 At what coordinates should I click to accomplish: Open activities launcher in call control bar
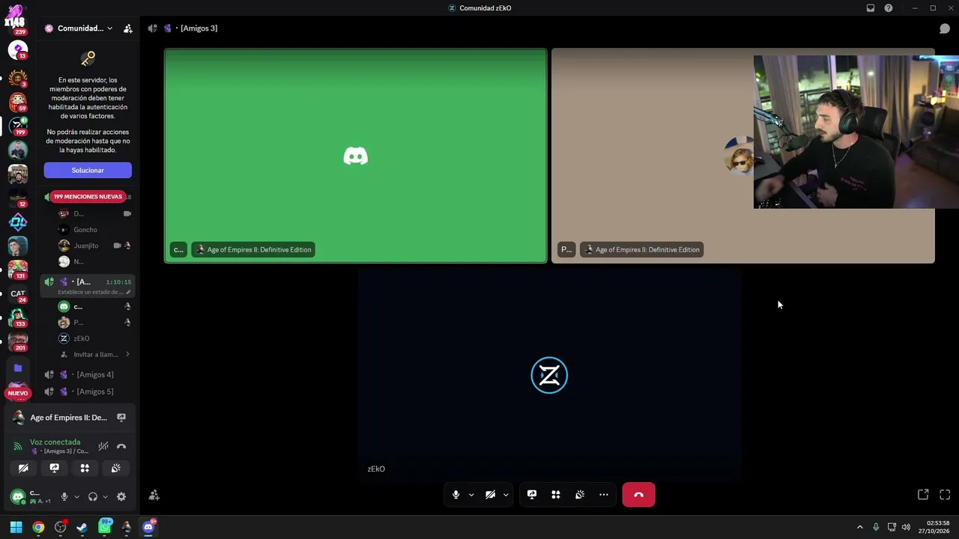[x=556, y=495]
